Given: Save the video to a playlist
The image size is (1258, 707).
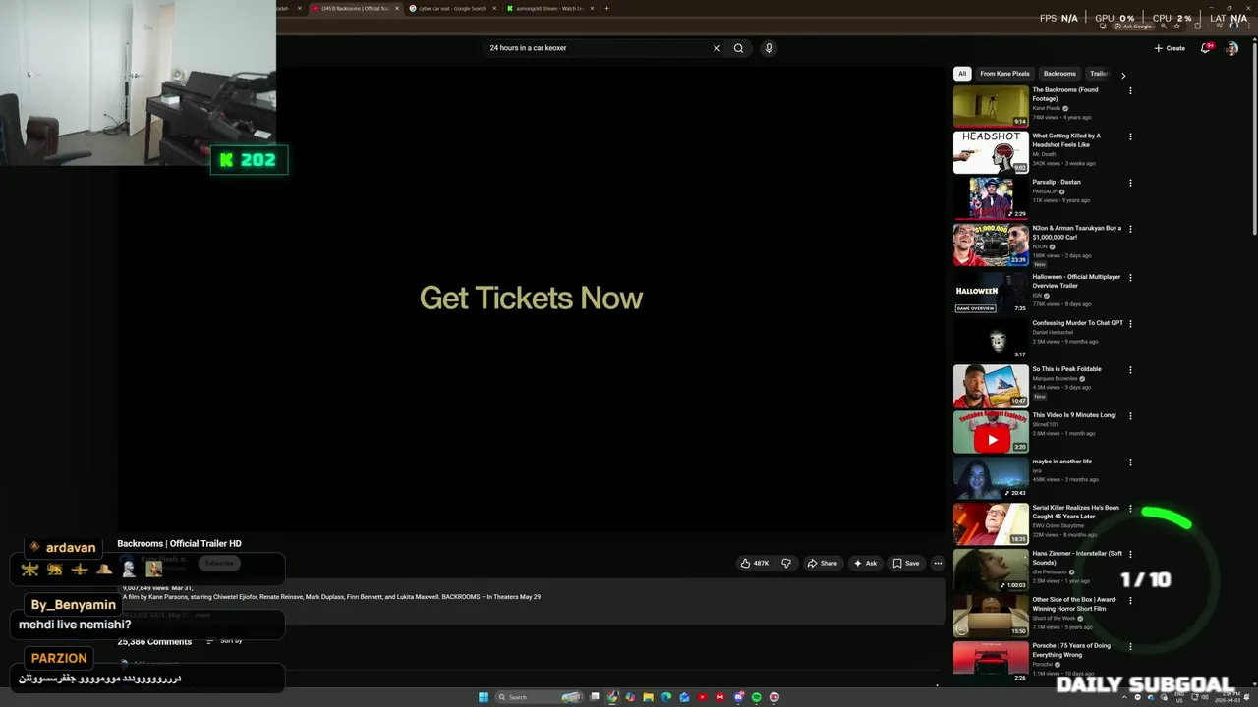Looking at the screenshot, I should pos(905,563).
